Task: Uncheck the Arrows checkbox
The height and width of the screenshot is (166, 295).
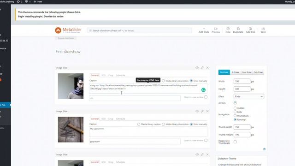Action: coord(235,103)
